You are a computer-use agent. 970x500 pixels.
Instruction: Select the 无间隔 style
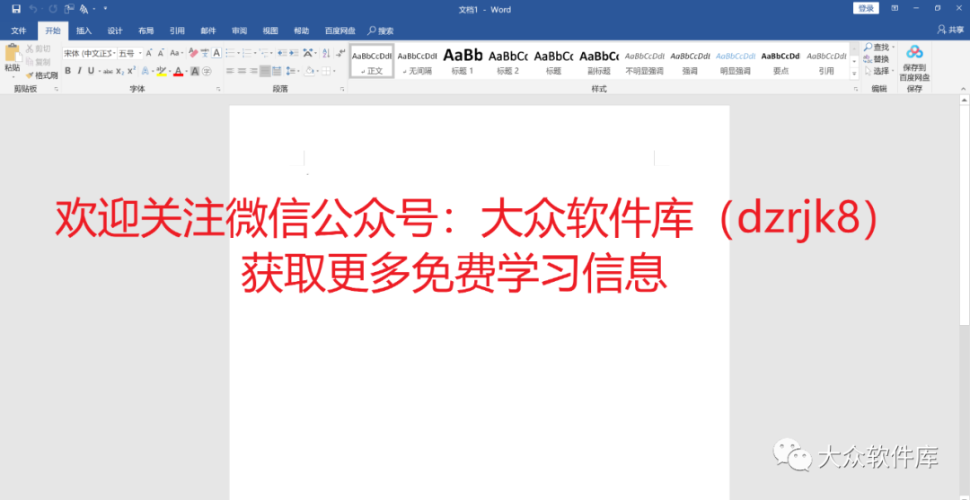418,60
